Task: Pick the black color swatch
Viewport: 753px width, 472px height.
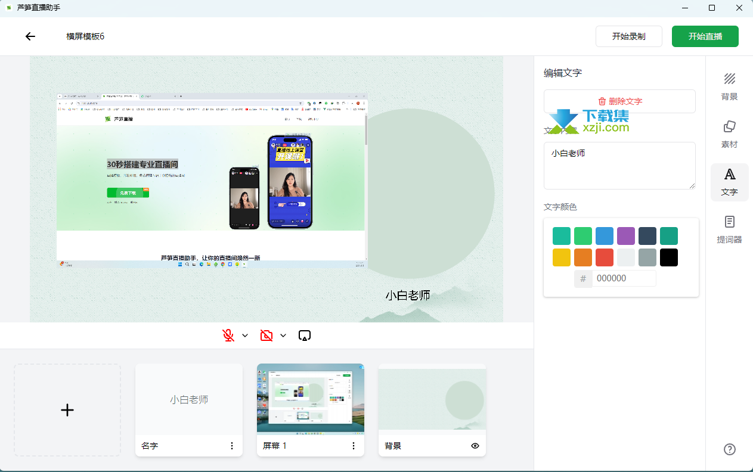Action: pyautogui.click(x=669, y=257)
